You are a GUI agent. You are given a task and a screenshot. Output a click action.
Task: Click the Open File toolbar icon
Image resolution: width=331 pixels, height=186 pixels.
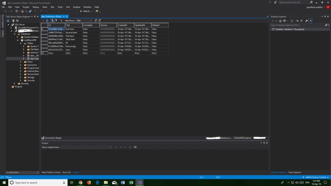click(23, 11)
